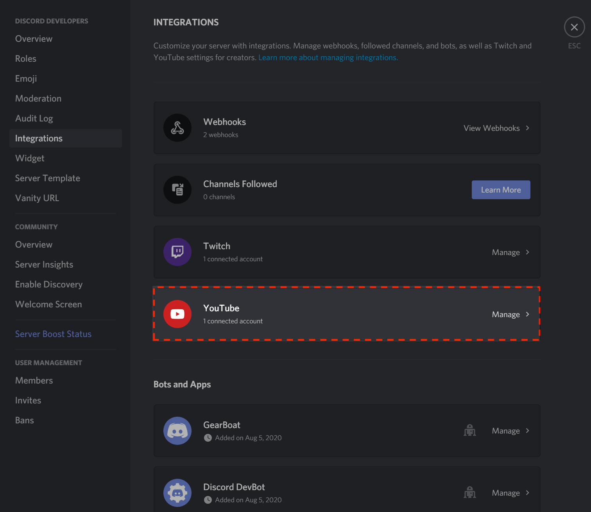This screenshot has height=512, width=591.
Task: Go to Enable Discovery
Action: click(x=66, y=284)
